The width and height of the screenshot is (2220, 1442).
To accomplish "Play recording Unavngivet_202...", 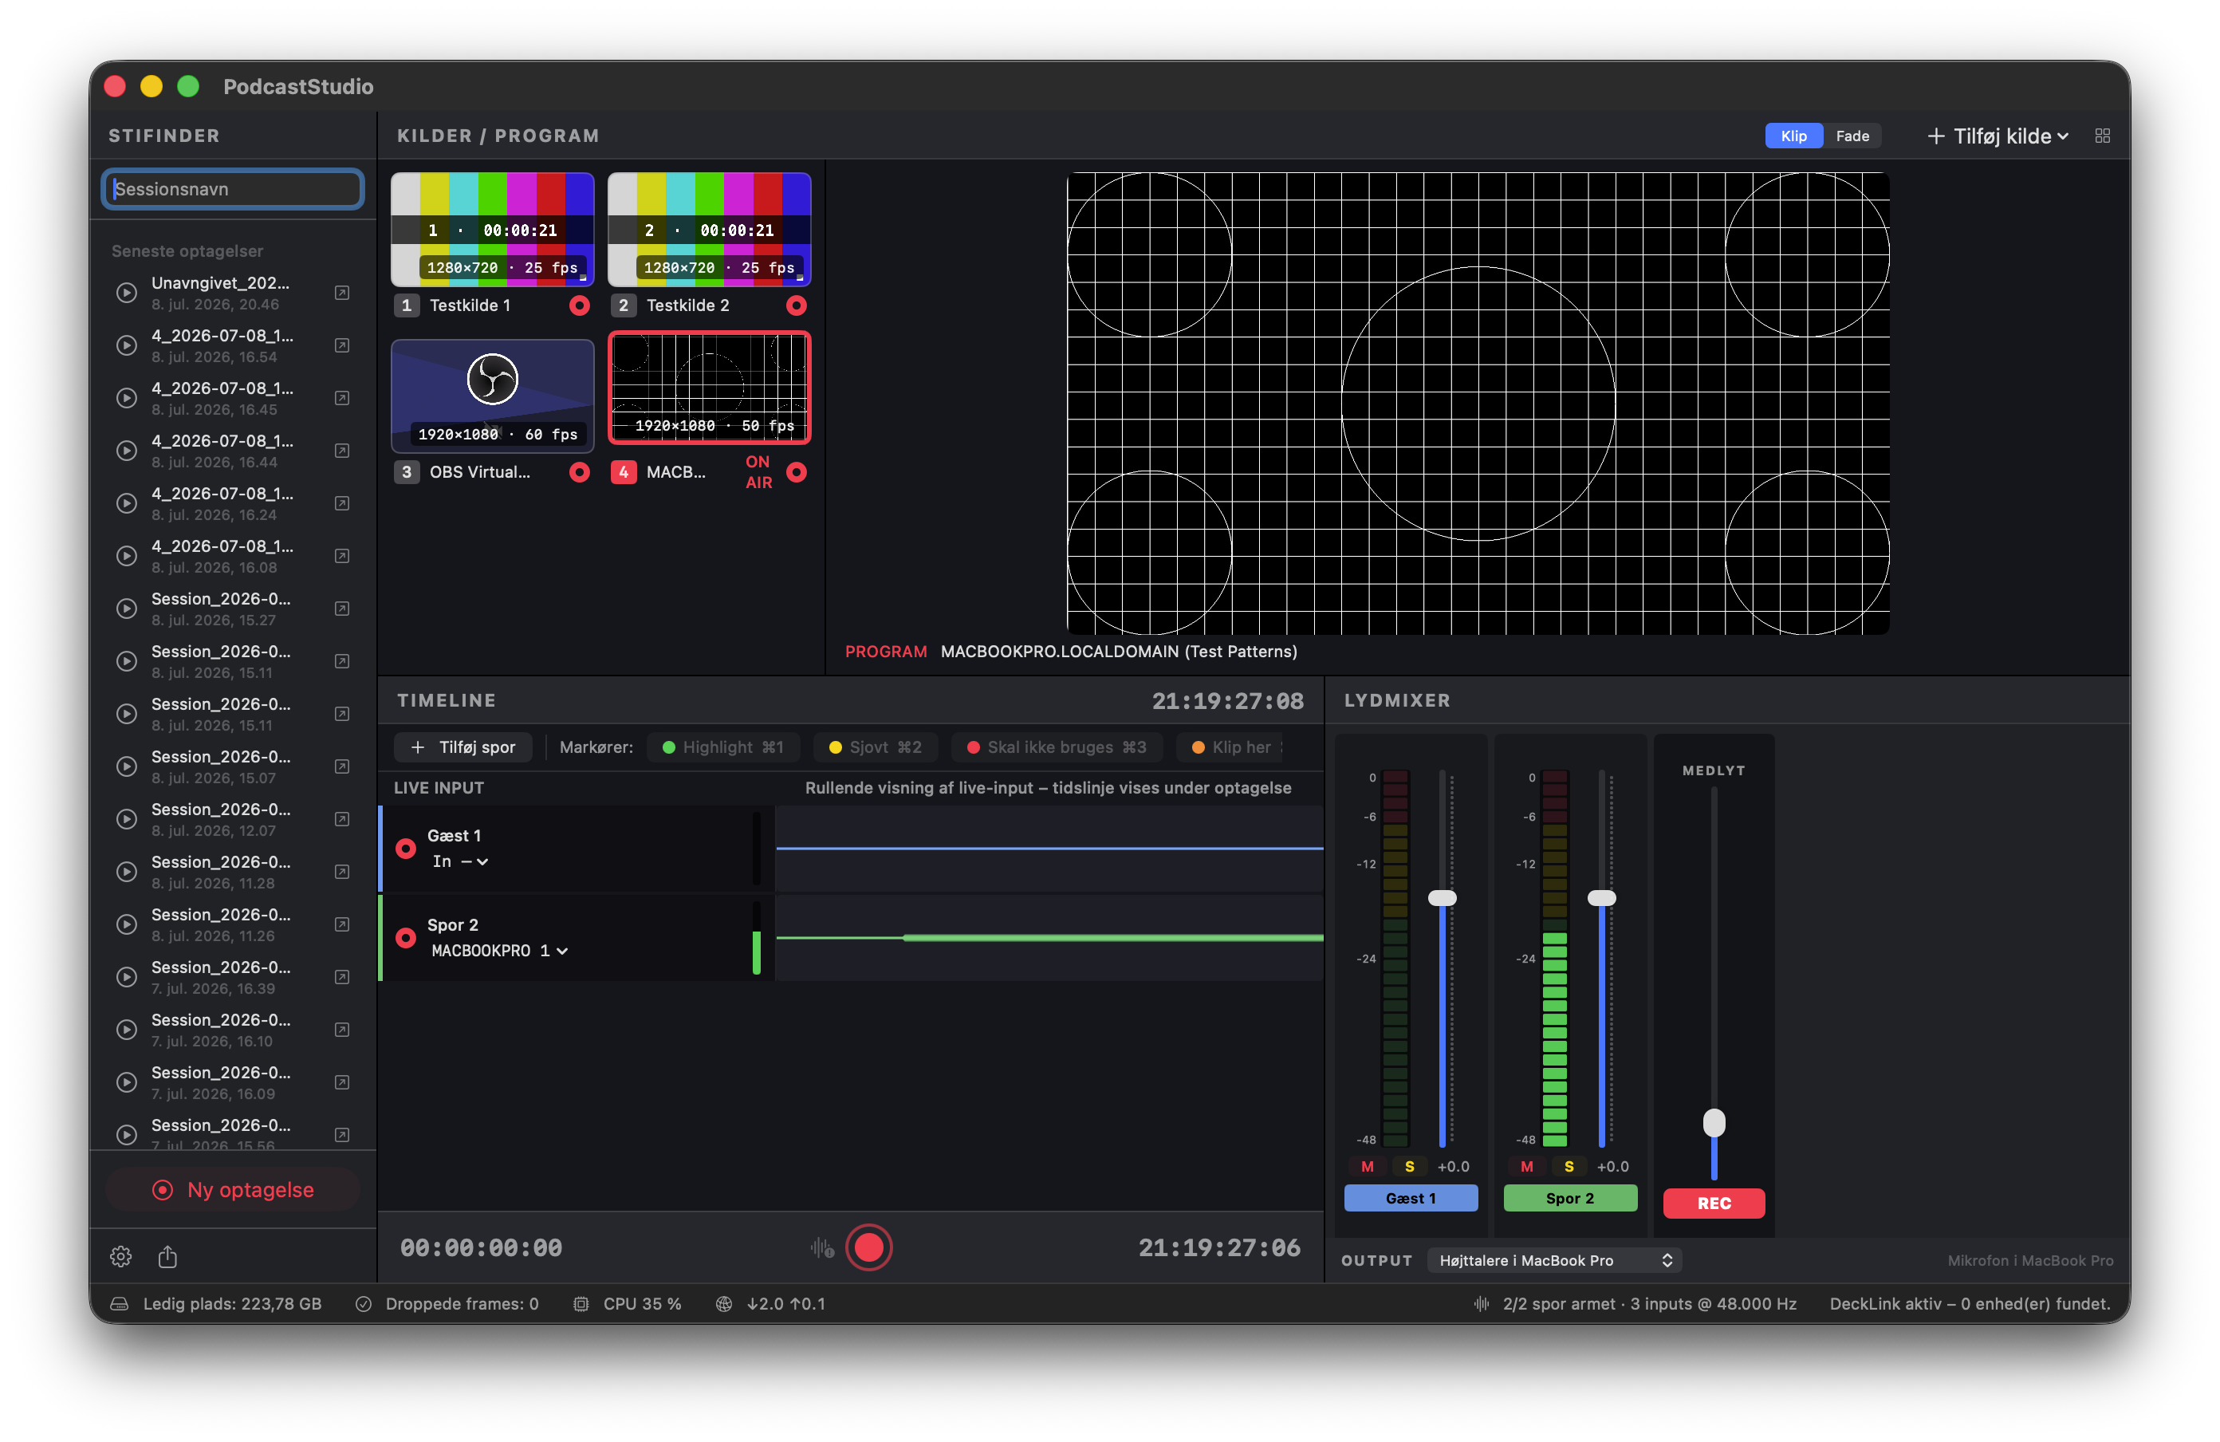I will 127,293.
